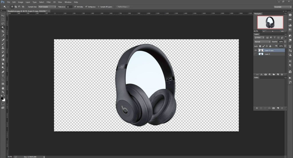Image resolution: width=293 pixels, height=158 pixels.
Task: Change the screen mode icon
Action: [x=3, y=108]
